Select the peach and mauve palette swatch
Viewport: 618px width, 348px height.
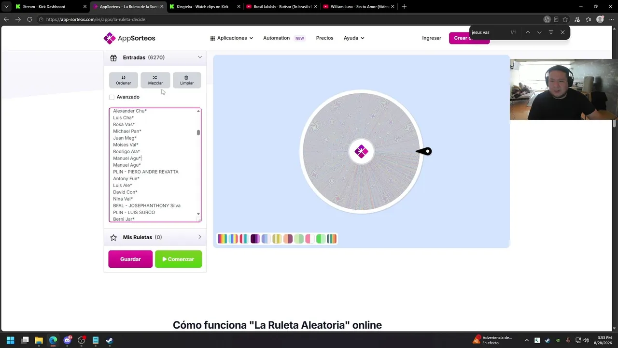288,239
